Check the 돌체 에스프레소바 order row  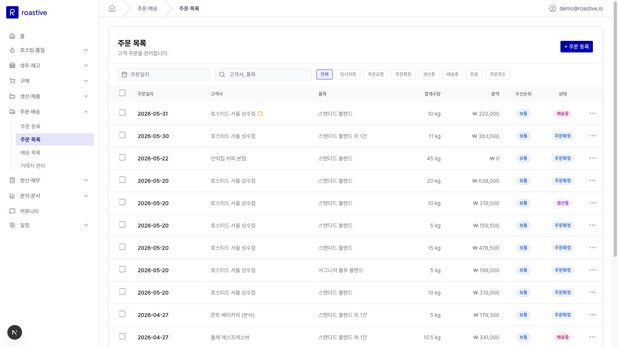pyautogui.click(x=122, y=336)
